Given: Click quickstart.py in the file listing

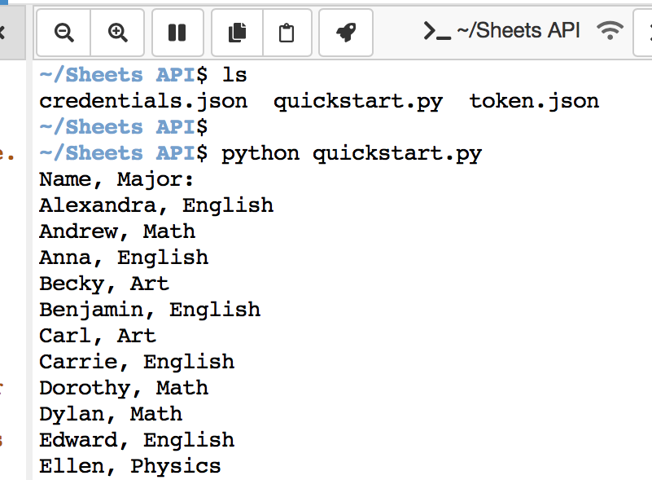Looking at the screenshot, I should coord(358,101).
